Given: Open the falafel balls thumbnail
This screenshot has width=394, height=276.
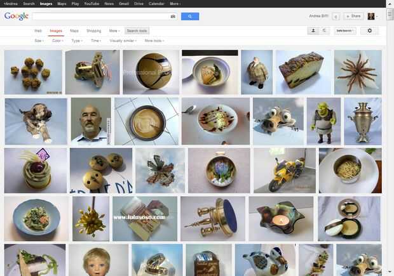Looking at the screenshot, I should click(x=33, y=72).
